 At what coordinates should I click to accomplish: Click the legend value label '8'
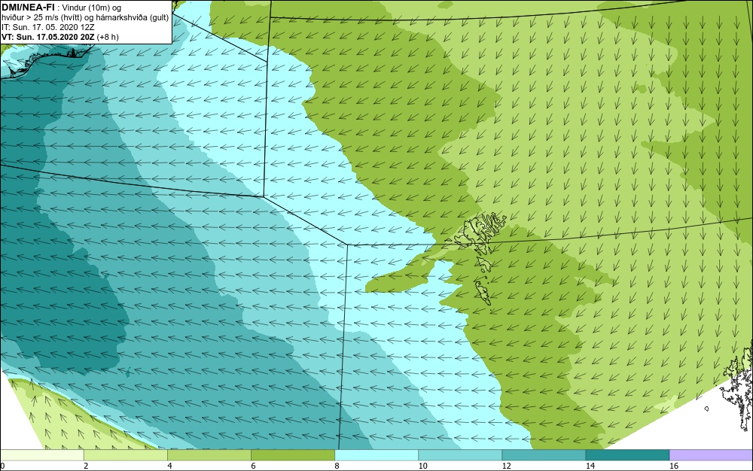pyautogui.click(x=337, y=466)
